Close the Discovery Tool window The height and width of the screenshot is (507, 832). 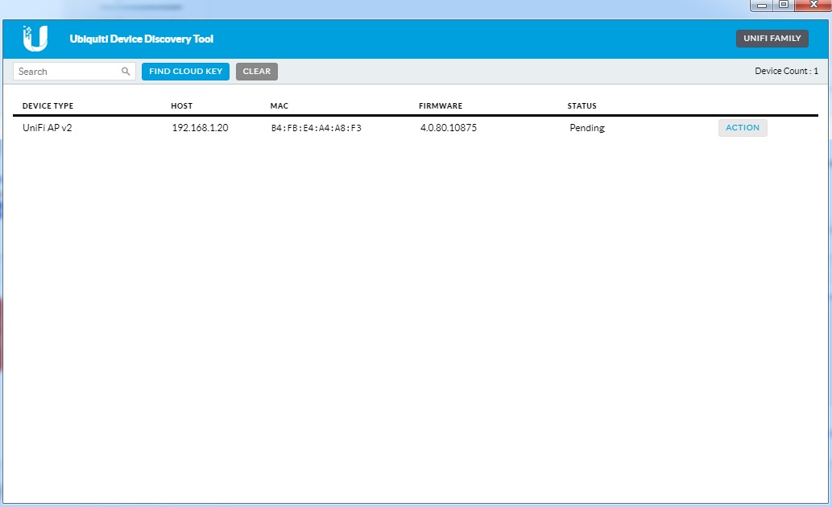pyautogui.click(x=813, y=5)
